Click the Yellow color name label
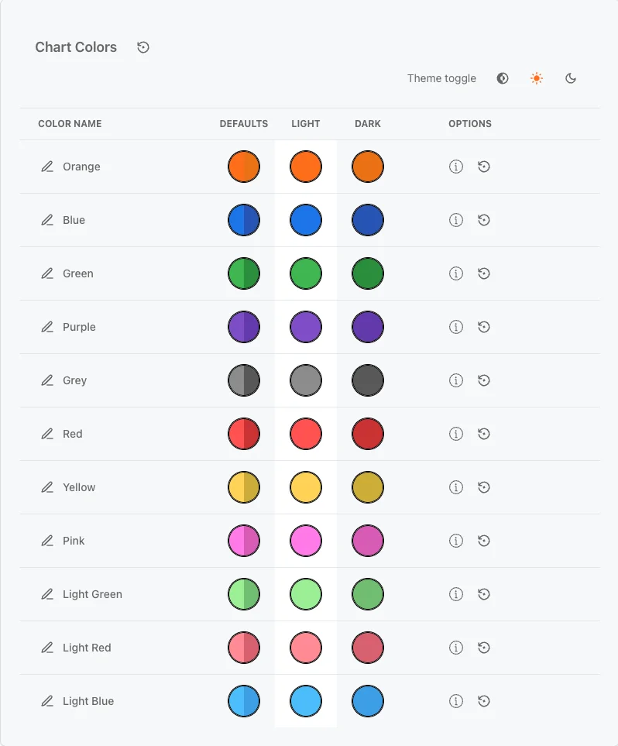This screenshot has height=746, width=618. (x=79, y=487)
